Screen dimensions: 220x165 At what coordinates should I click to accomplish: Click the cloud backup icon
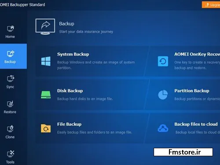click(x=163, y=128)
